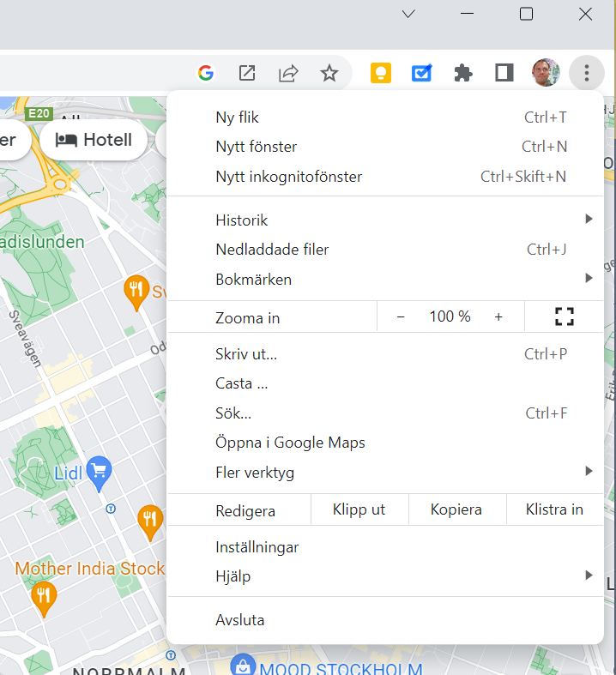Image resolution: width=616 pixels, height=675 pixels.
Task: Click the Google icon in address bar
Action: tap(205, 74)
